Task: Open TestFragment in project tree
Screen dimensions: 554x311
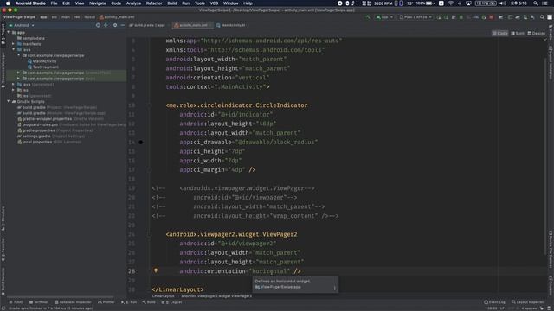Action: (x=43, y=67)
